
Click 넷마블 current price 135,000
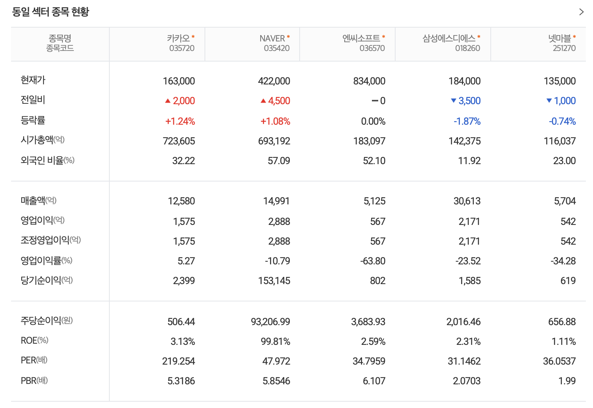[x=560, y=81]
